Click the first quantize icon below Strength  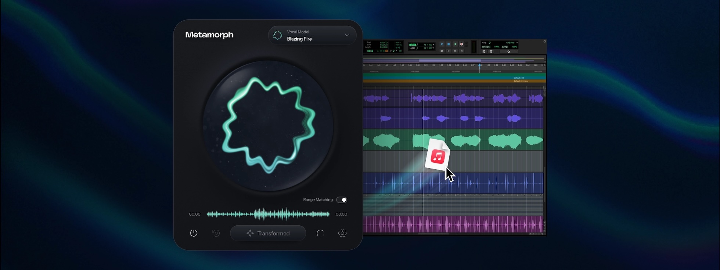tap(484, 52)
